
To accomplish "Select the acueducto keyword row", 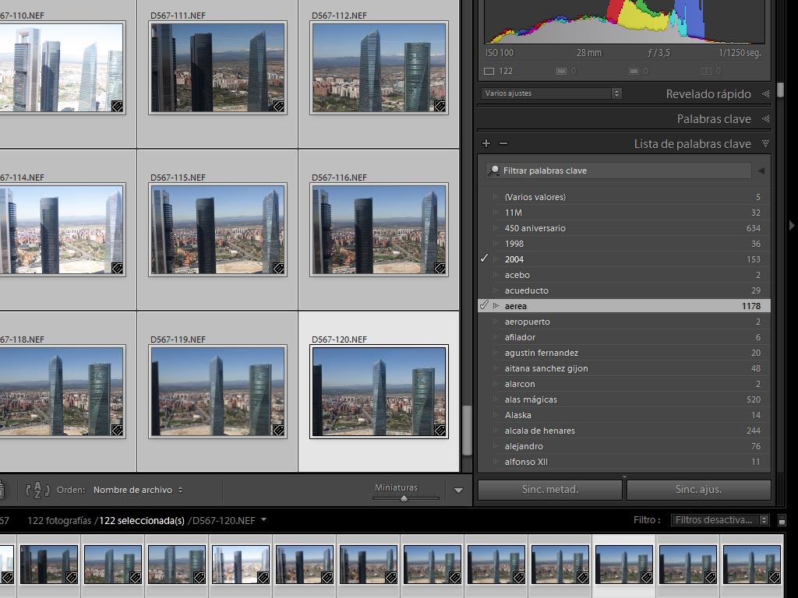I will pyautogui.click(x=624, y=290).
